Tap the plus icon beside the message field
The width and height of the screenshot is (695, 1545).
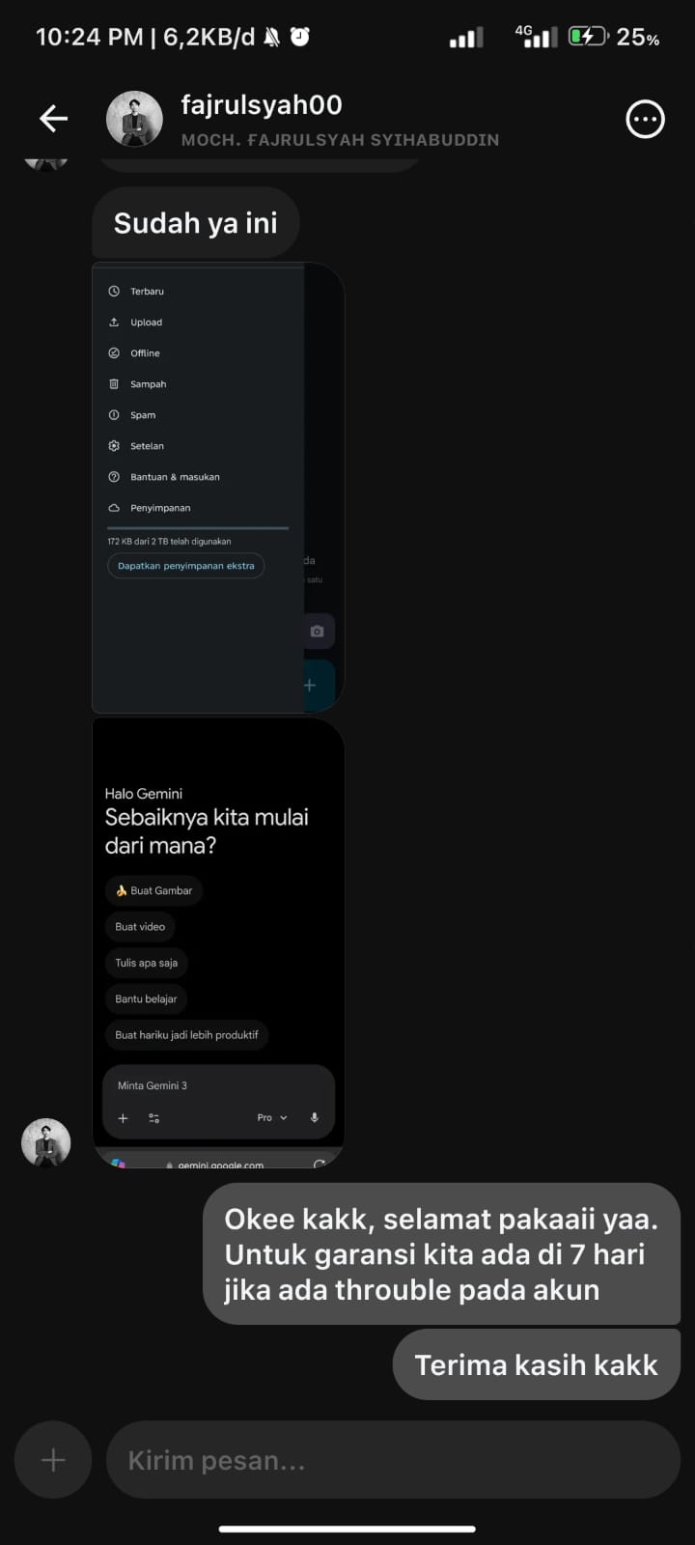point(52,1460)
